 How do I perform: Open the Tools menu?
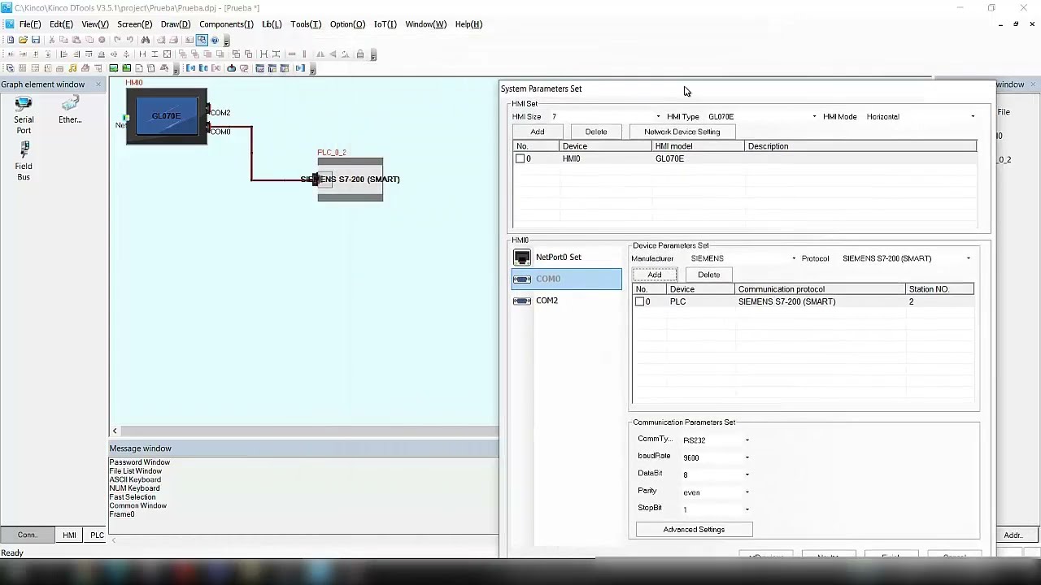[x=306, y=24]
